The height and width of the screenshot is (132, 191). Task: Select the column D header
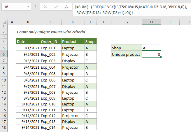click(73, 22)
